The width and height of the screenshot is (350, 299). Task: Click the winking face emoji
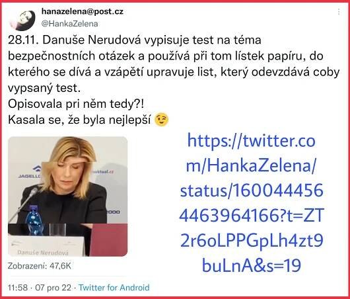pyautogui.click(x=161, y=120)
